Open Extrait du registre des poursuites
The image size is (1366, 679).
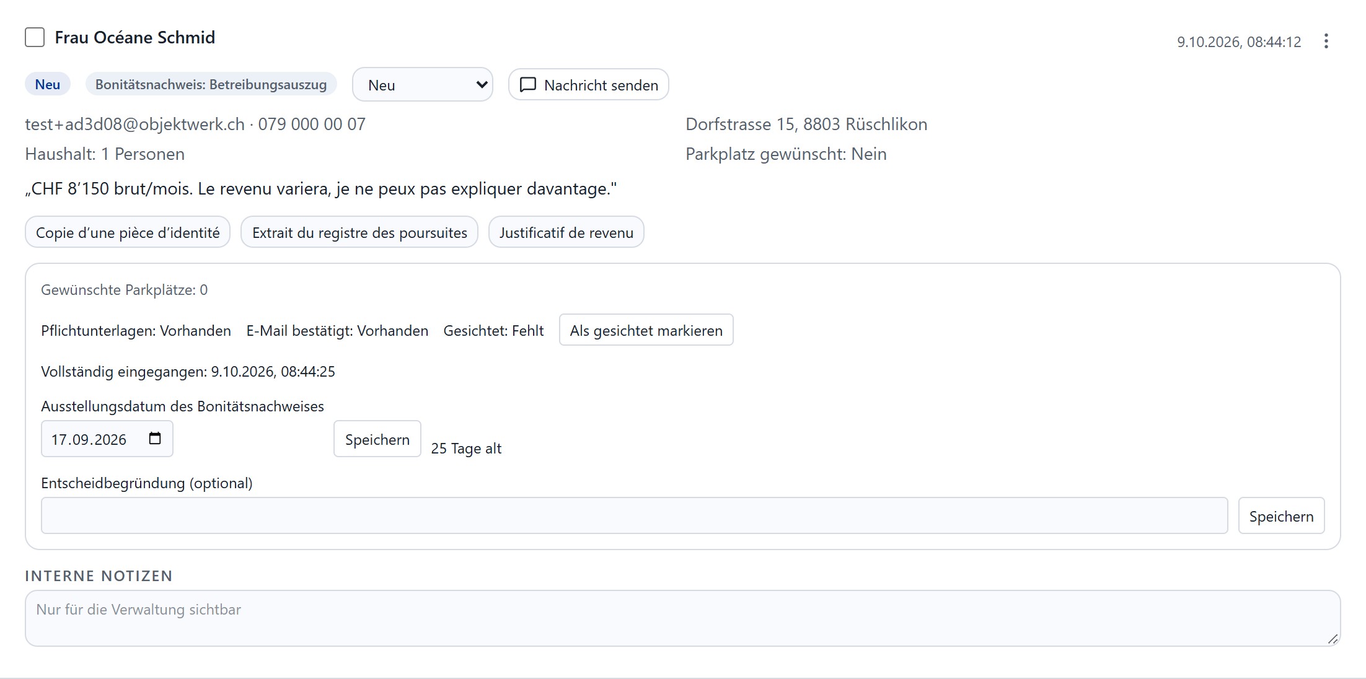[359, 232]
